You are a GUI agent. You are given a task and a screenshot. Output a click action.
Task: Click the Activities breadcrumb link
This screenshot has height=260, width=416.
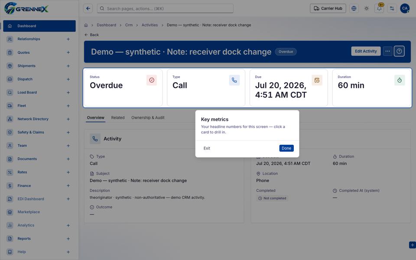[x=149, y=25]
